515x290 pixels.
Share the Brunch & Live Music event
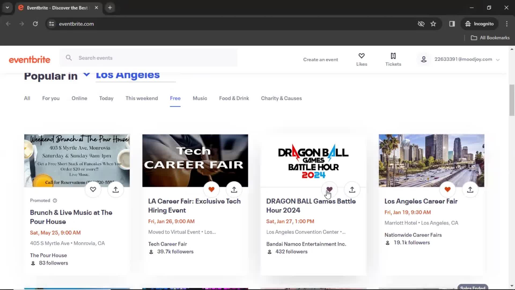click(116, 190)
